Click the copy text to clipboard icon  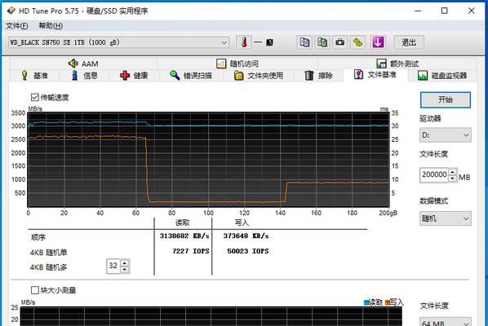(x=304, y=42)
